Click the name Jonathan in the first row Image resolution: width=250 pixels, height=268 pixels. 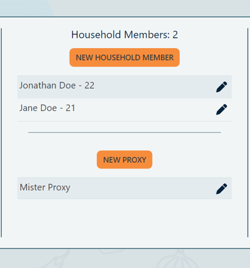[38, 86]
